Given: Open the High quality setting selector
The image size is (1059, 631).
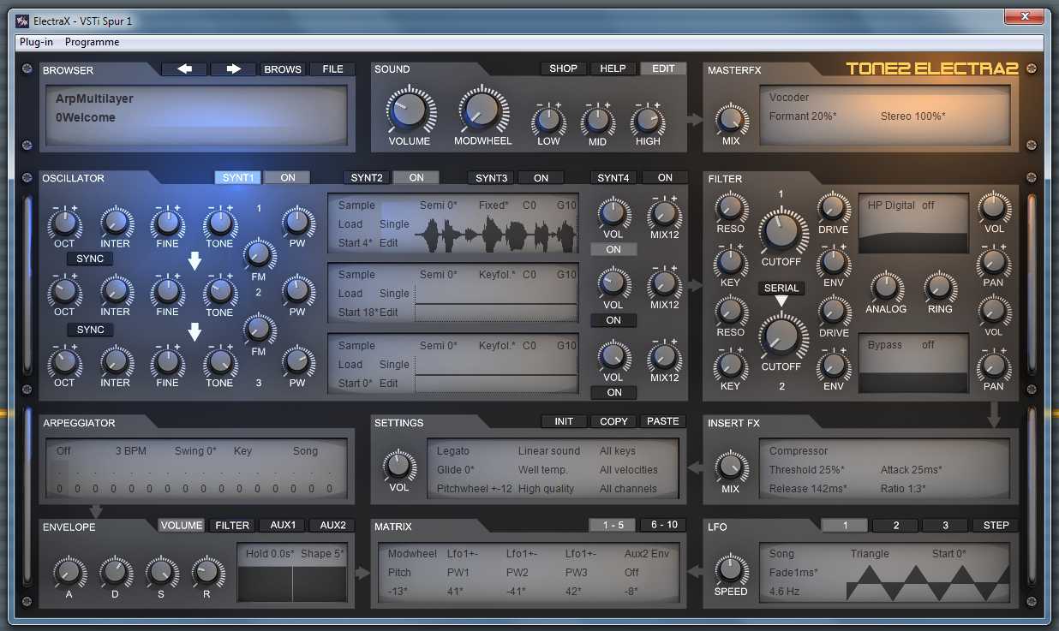Looking at the screenshot, I should [x=546, y=489].
